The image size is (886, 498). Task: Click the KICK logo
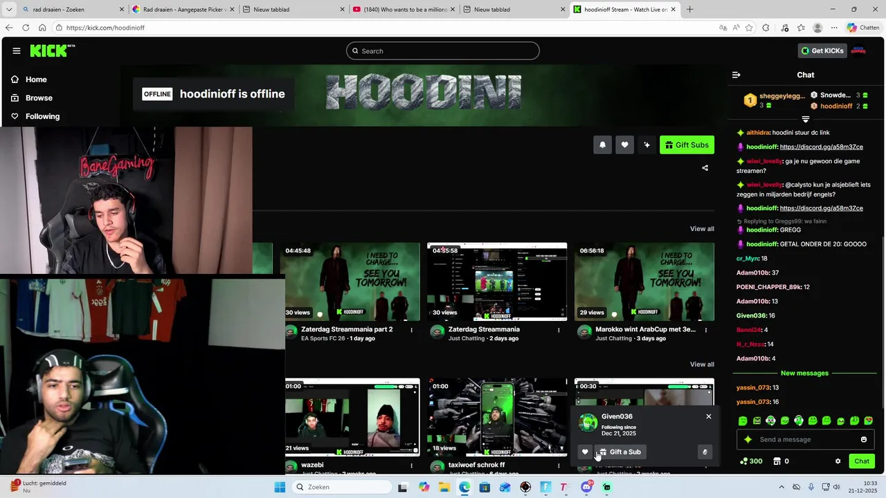(52, 50)
